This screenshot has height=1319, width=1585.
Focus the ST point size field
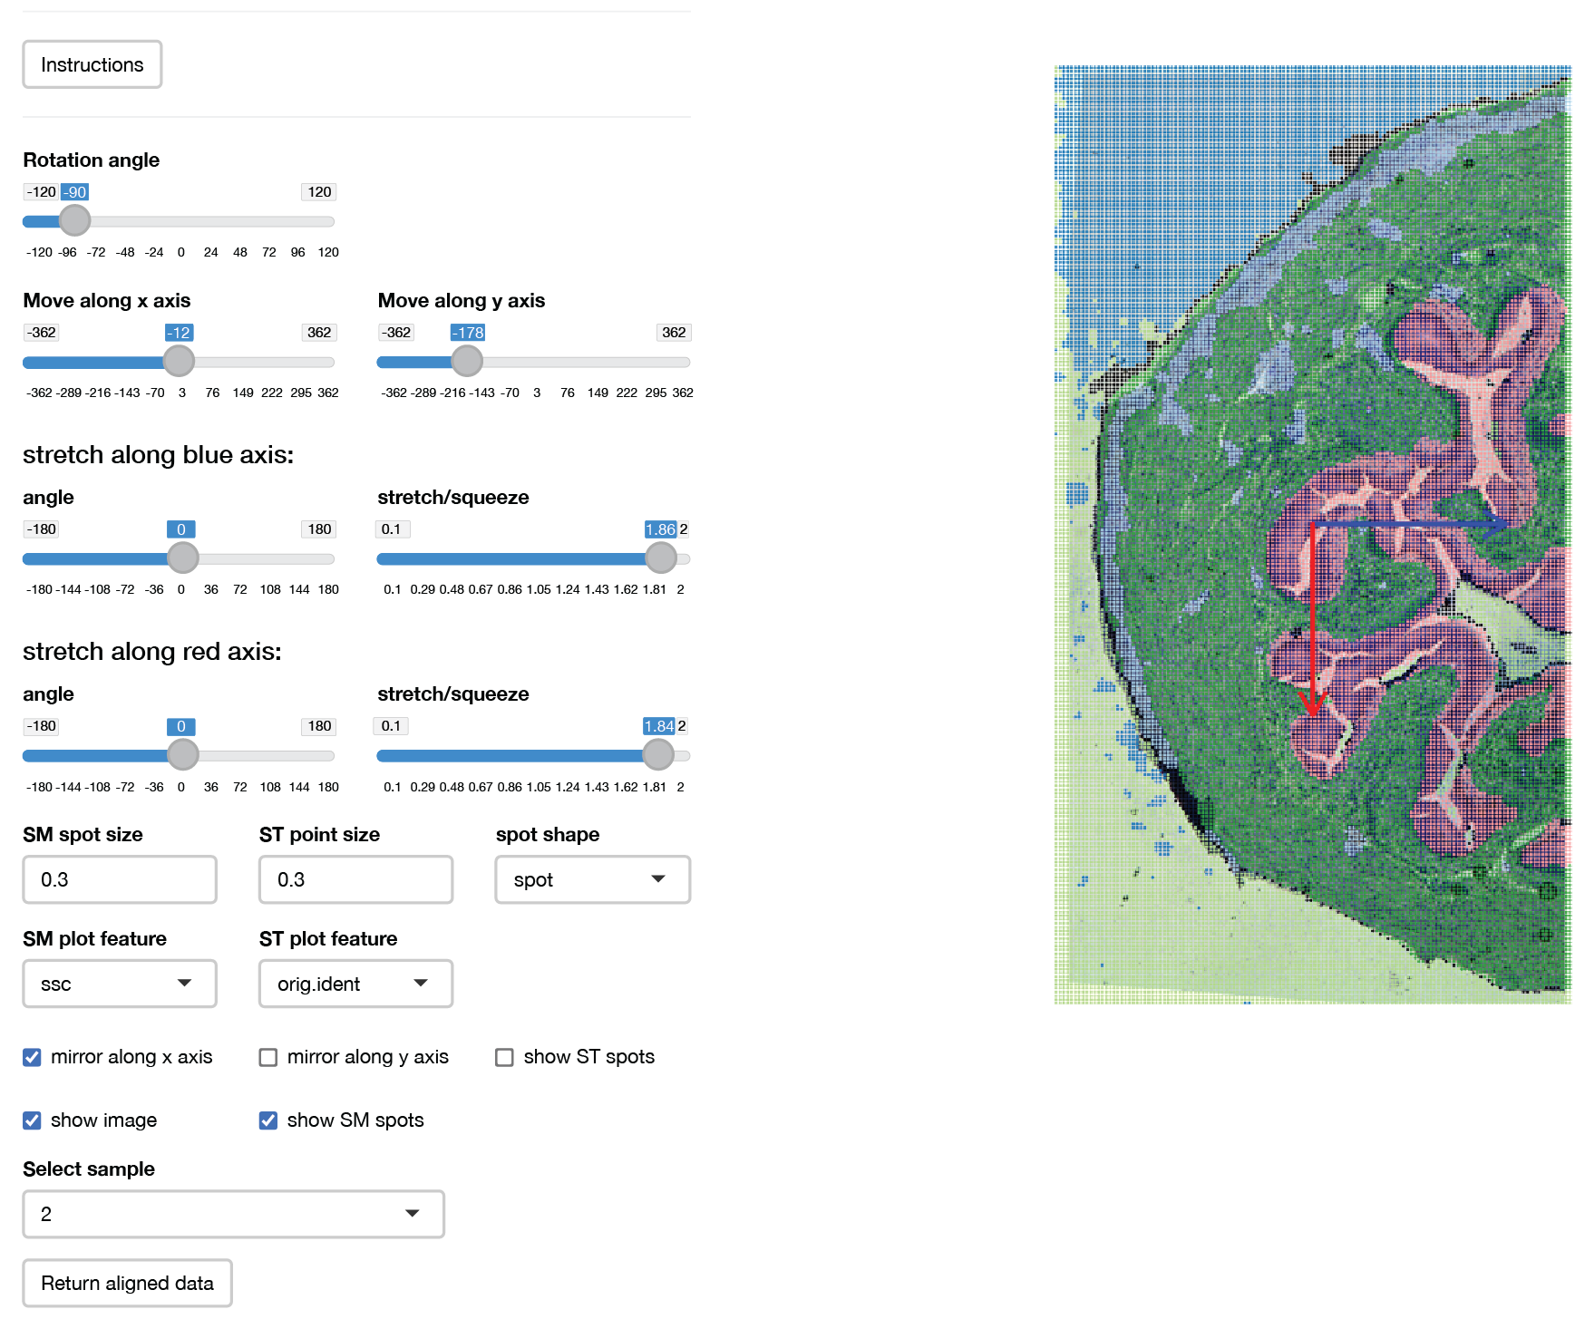355,879
